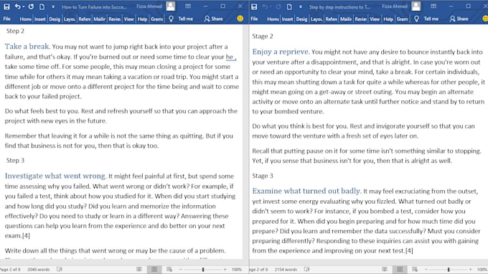The width and height of the screenshot is (488, 274).
Task: Open References tab in right window
Action: (x=331, y=19)
